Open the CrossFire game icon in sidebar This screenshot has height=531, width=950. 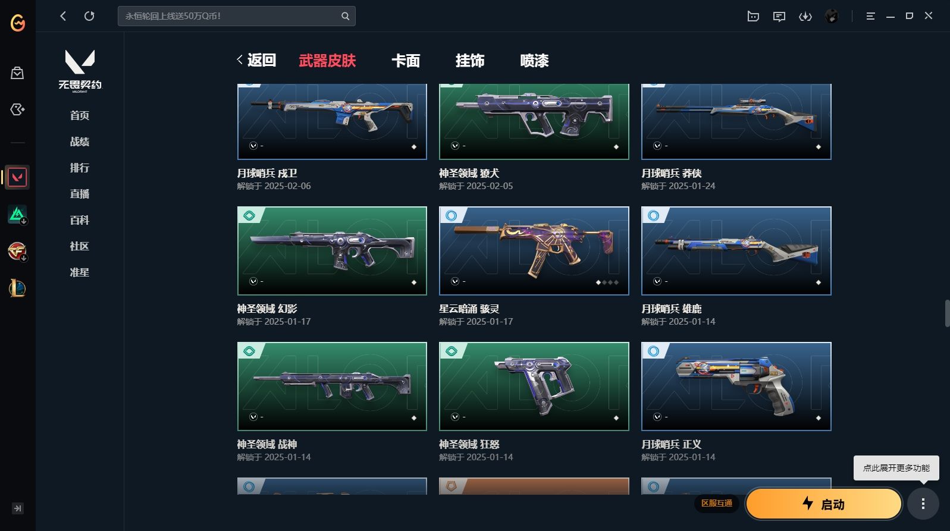click(17, 251)
